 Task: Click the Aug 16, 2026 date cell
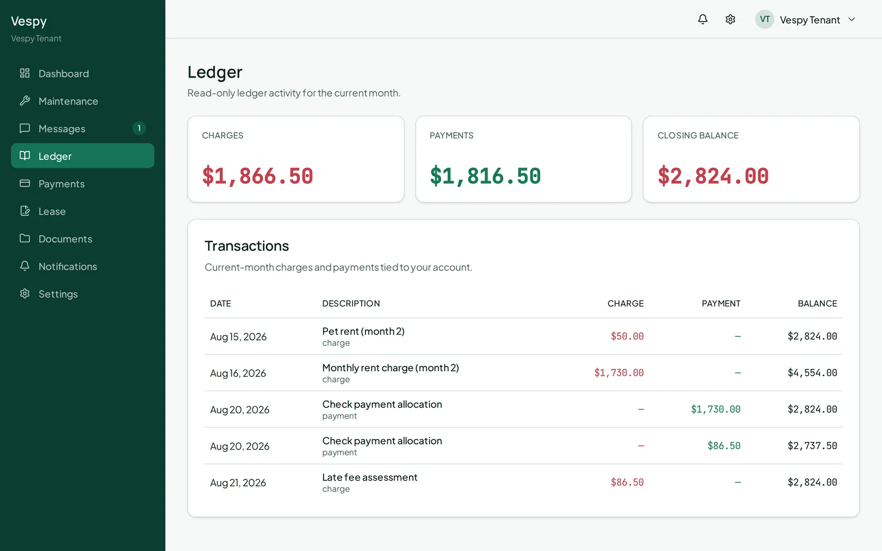coord(238,373)
